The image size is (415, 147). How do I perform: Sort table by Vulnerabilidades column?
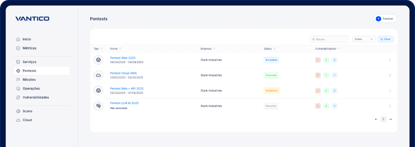click(x=327, y=49)
